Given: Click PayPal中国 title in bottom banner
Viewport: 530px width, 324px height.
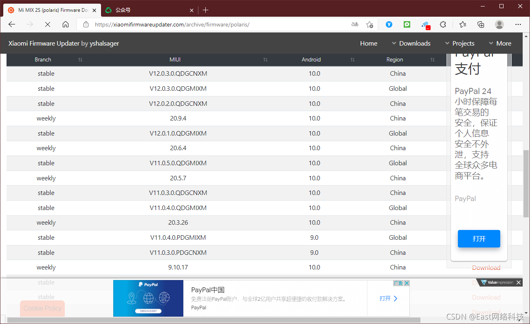Looking at the screenshot, I should point(208,290).
